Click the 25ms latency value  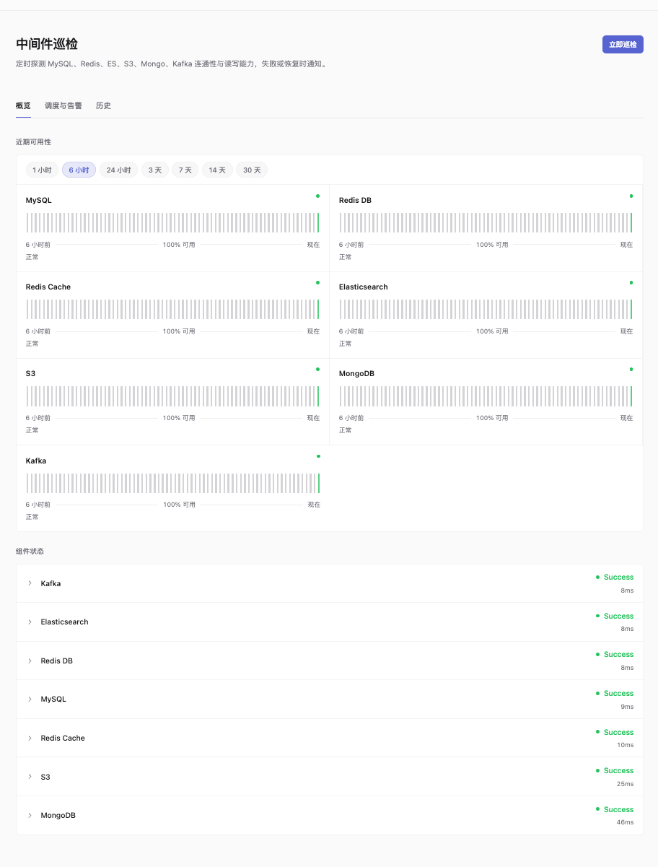(625, 784)
